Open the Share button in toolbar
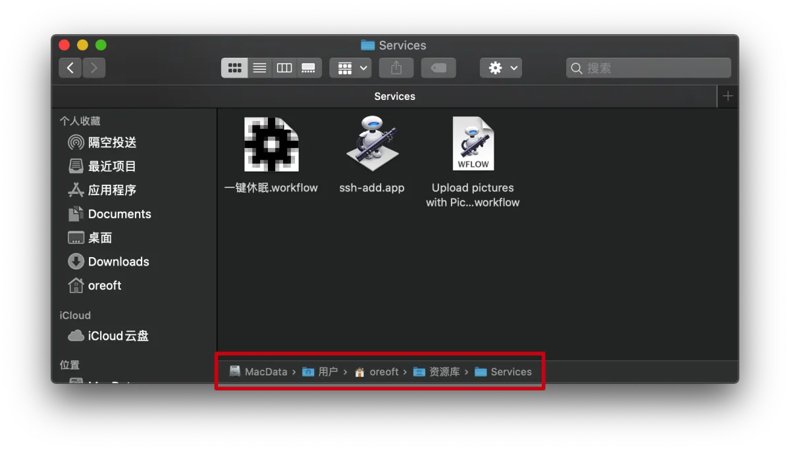The width and height of the screenshot is (790, 451). coord(396,67)
